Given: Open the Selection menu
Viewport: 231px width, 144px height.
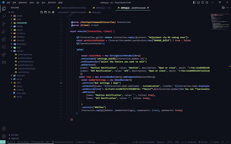Looking at the screenshot, I should [x=23, y=2].
